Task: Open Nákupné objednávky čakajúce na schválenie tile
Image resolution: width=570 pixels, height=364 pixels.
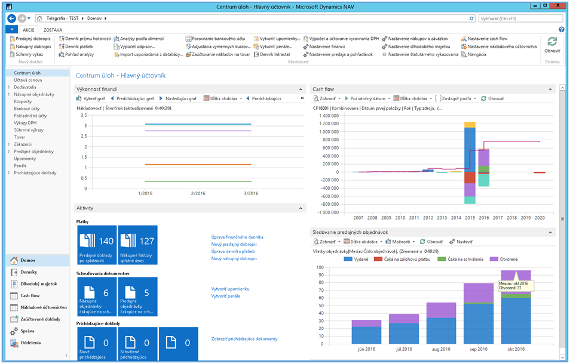Action: (97, 297)
